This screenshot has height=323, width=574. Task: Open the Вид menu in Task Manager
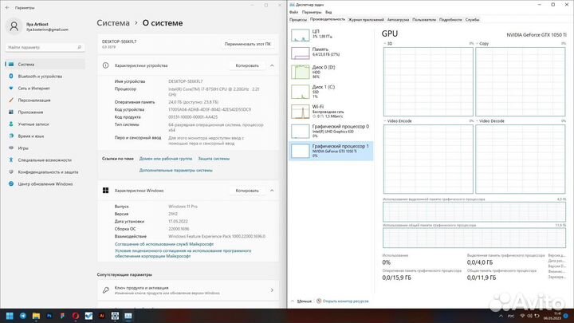pos(328,12)
